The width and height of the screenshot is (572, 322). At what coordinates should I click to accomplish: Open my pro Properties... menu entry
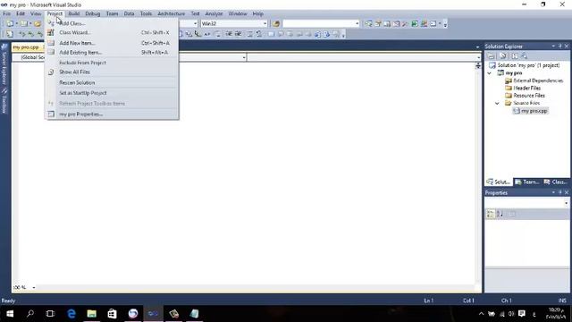click(x=112, y=114)
